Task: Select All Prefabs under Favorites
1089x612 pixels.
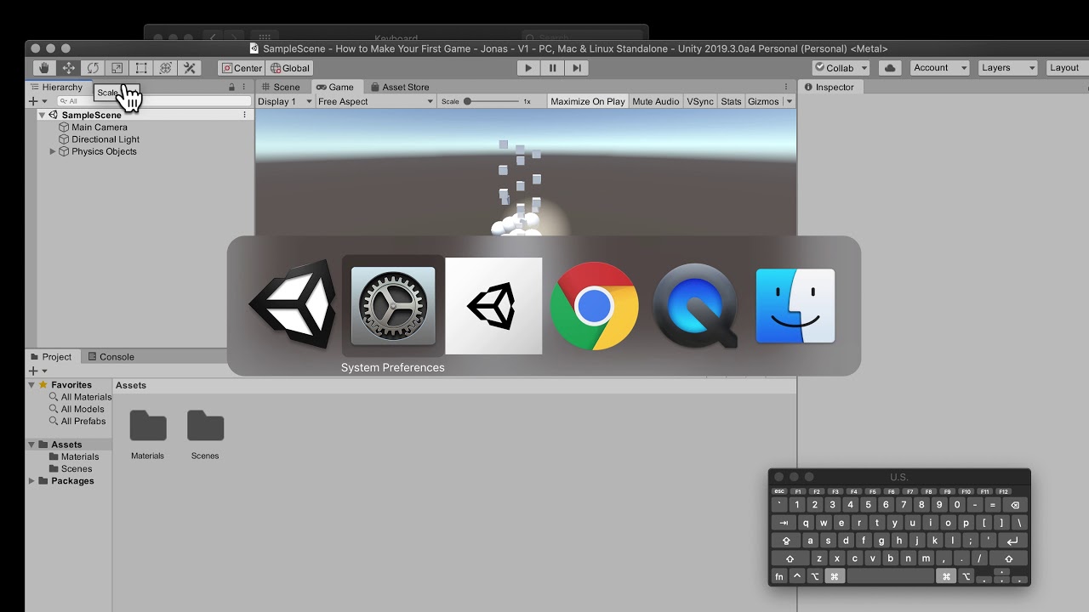Action: click(83, 422)
